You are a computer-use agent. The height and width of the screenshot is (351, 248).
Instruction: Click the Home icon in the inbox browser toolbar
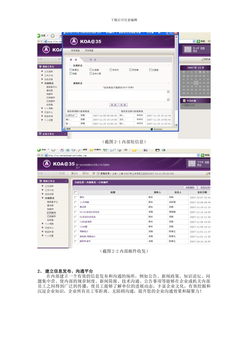point(73,150)
